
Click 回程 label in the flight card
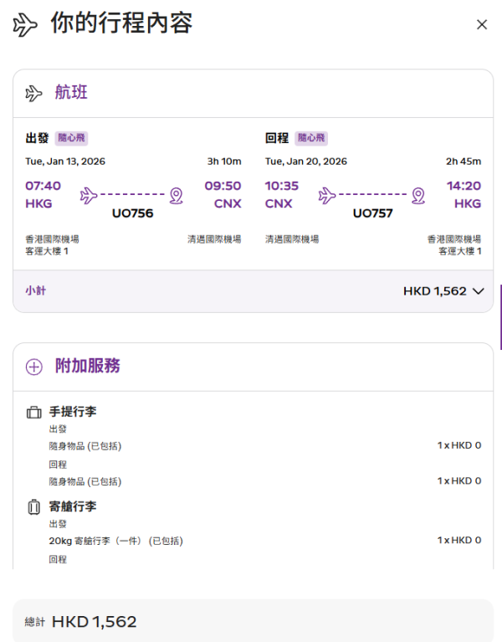(277, 138)
